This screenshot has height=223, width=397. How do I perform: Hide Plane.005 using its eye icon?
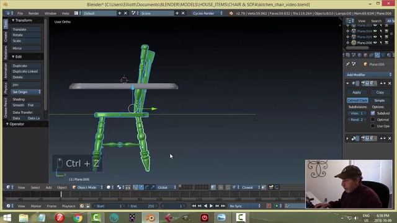click(375, 37)
